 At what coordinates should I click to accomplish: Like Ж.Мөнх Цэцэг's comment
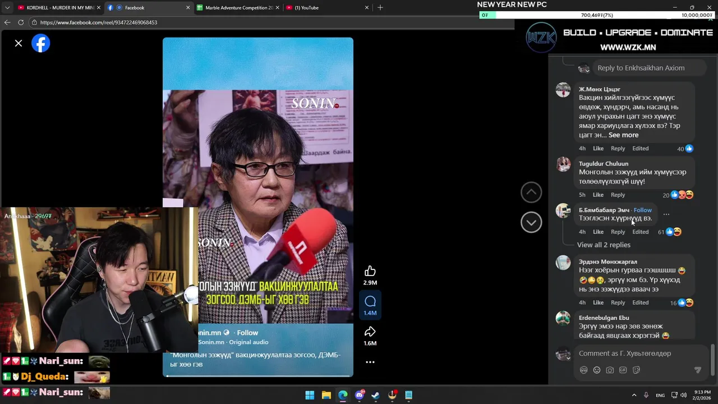pos(598,149)
